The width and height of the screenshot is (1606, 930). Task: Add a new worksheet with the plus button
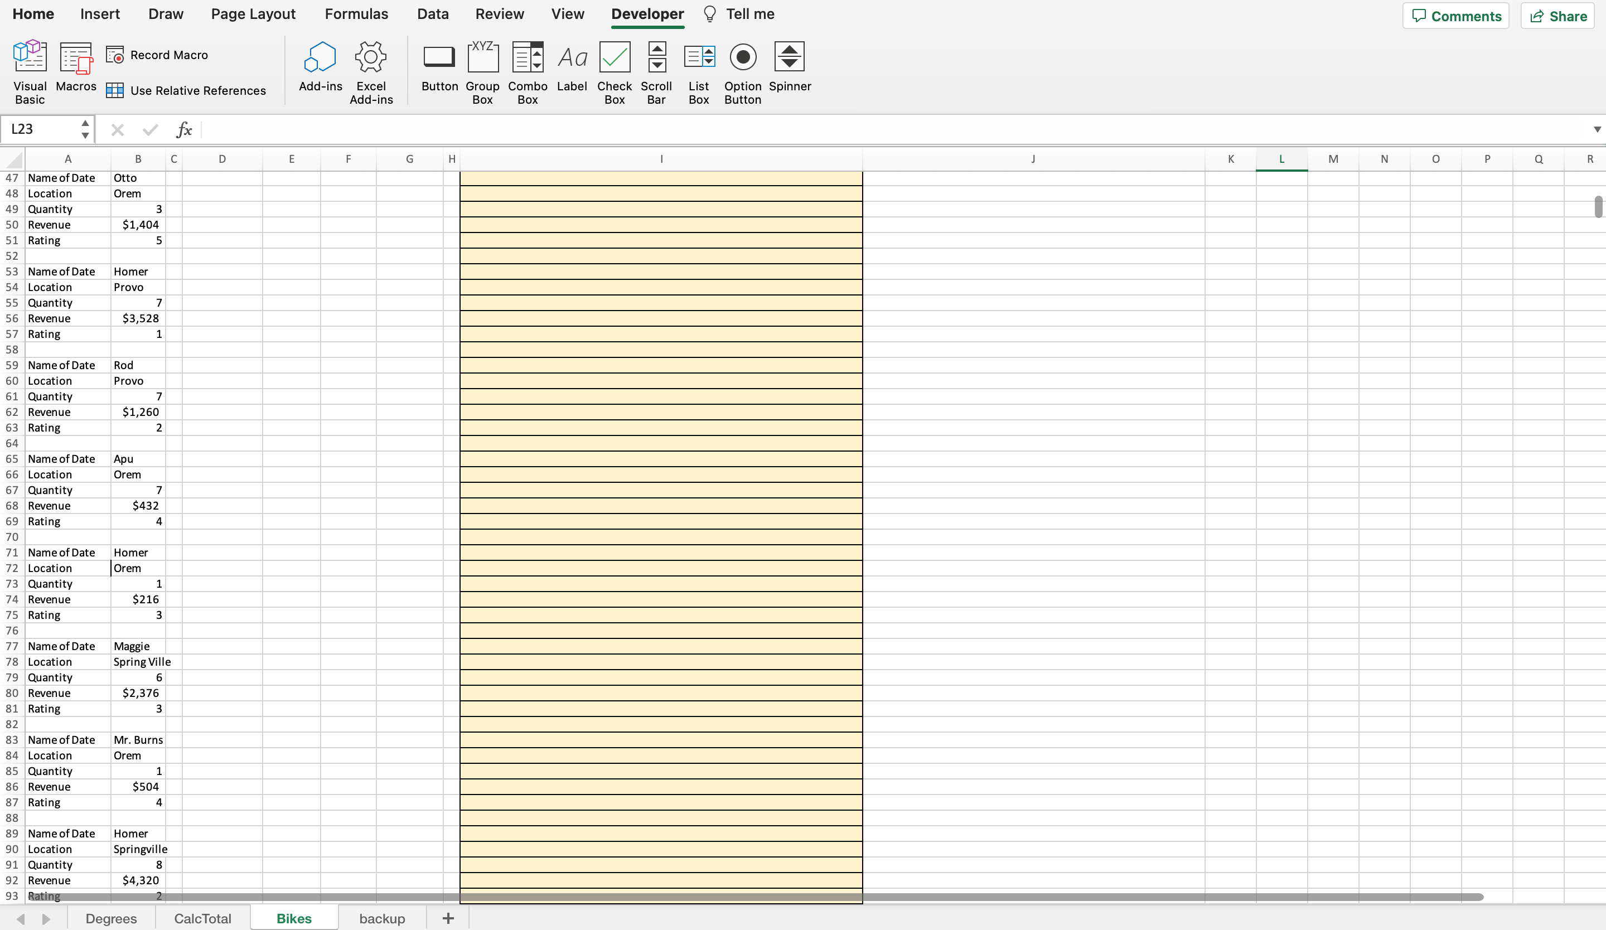point(447,918)
